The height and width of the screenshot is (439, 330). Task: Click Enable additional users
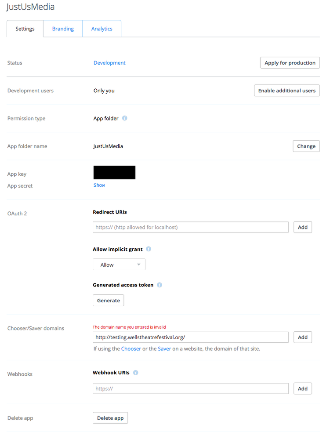click(x=286, y=91)
